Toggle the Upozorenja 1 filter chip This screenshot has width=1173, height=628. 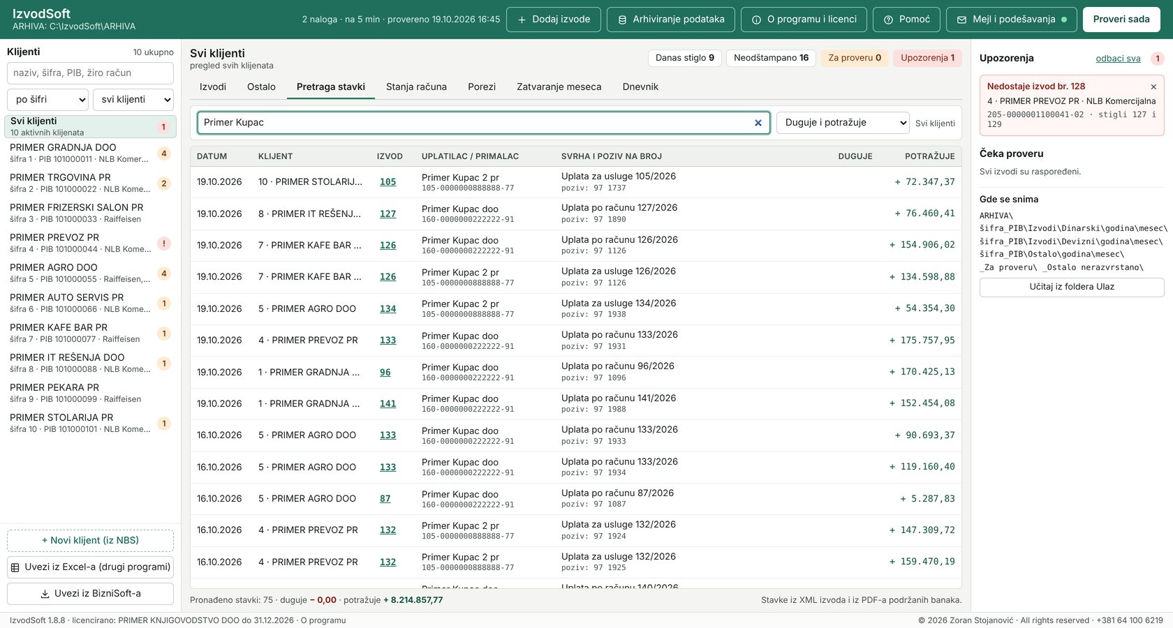coord(927,58)
